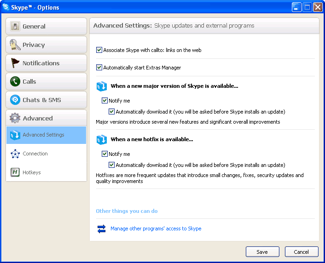Image resolution: width=325 pixels, height=263 pixels.
Task: Click the Advanced gear icon
Action: click(15, 118)
